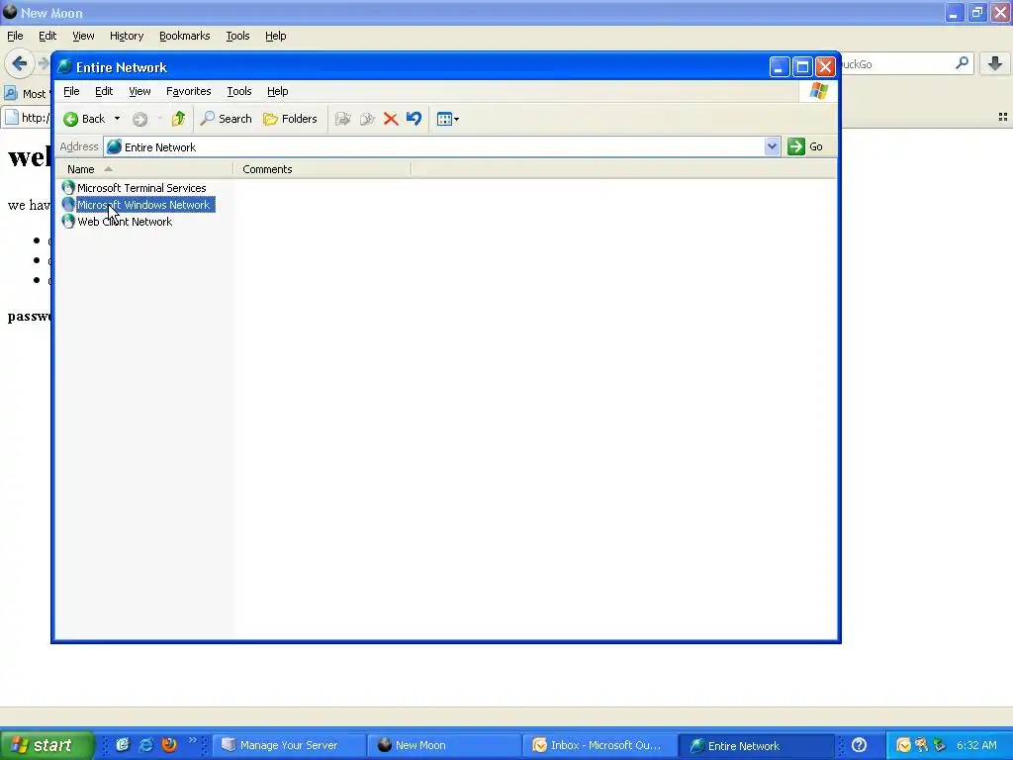
Task: Click the Windows flag logo in Explorer
Action: coord(818,90)
